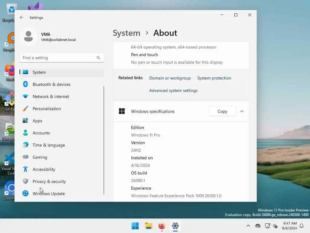Viewport: 310px width, 233px height.
Task: Click the 24H2 version value
Action: click(136, 150)
